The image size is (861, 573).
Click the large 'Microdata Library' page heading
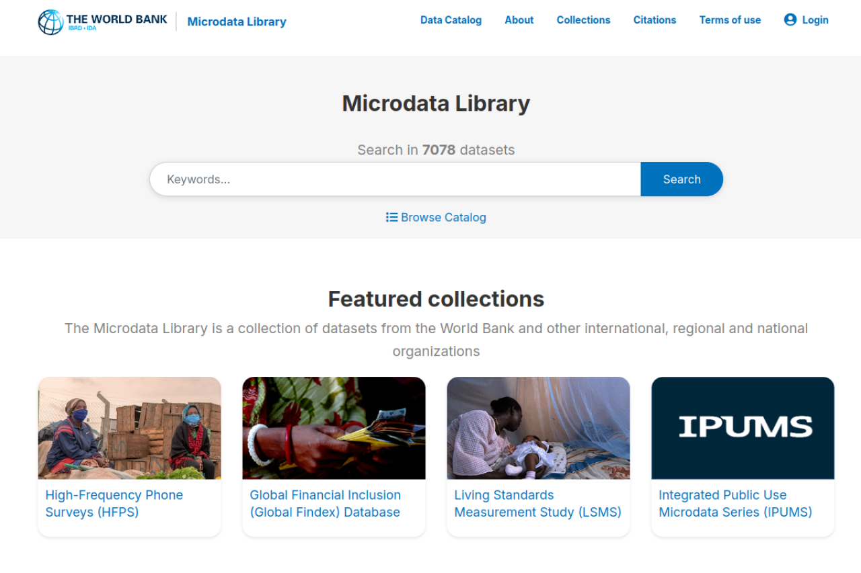(x=436, y=103)
